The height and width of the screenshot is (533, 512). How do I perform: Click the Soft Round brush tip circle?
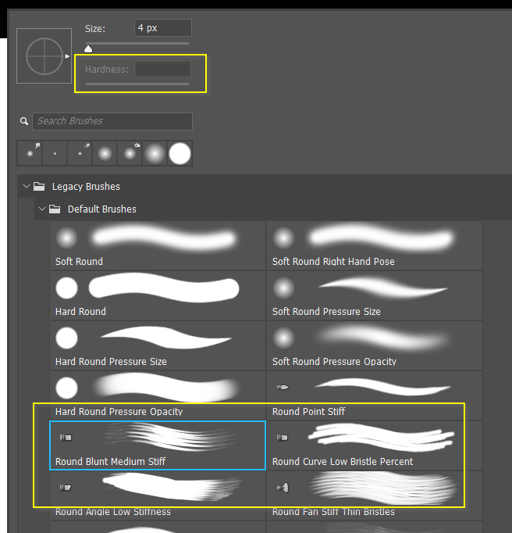pyautogui.click(x=66, y=238)
